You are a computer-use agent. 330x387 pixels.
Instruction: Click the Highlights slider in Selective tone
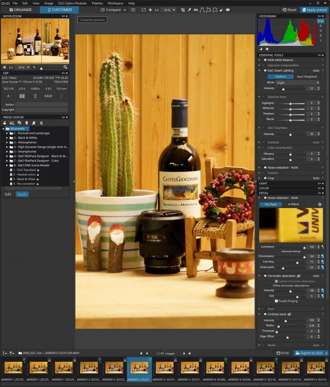pos(290,103)
